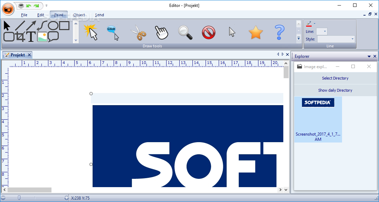Click the Select Directory button
Screen dimensions: 379x202
[335, 78]
